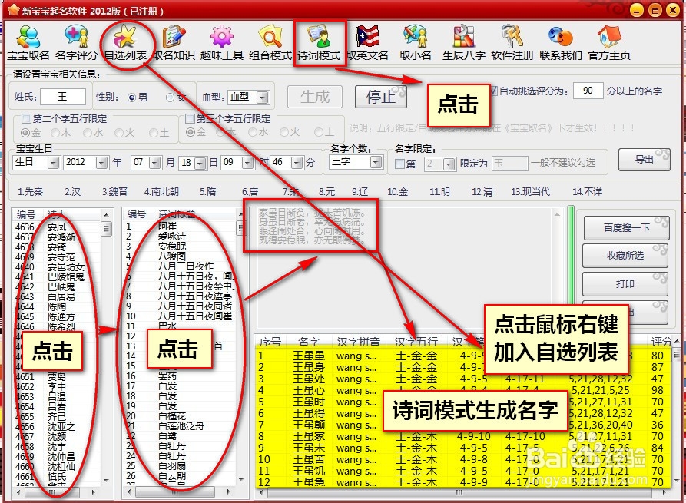Screen dimensions: 686x503
Task: Open the 名字限定 position dropdown
Action: point(449,164)
